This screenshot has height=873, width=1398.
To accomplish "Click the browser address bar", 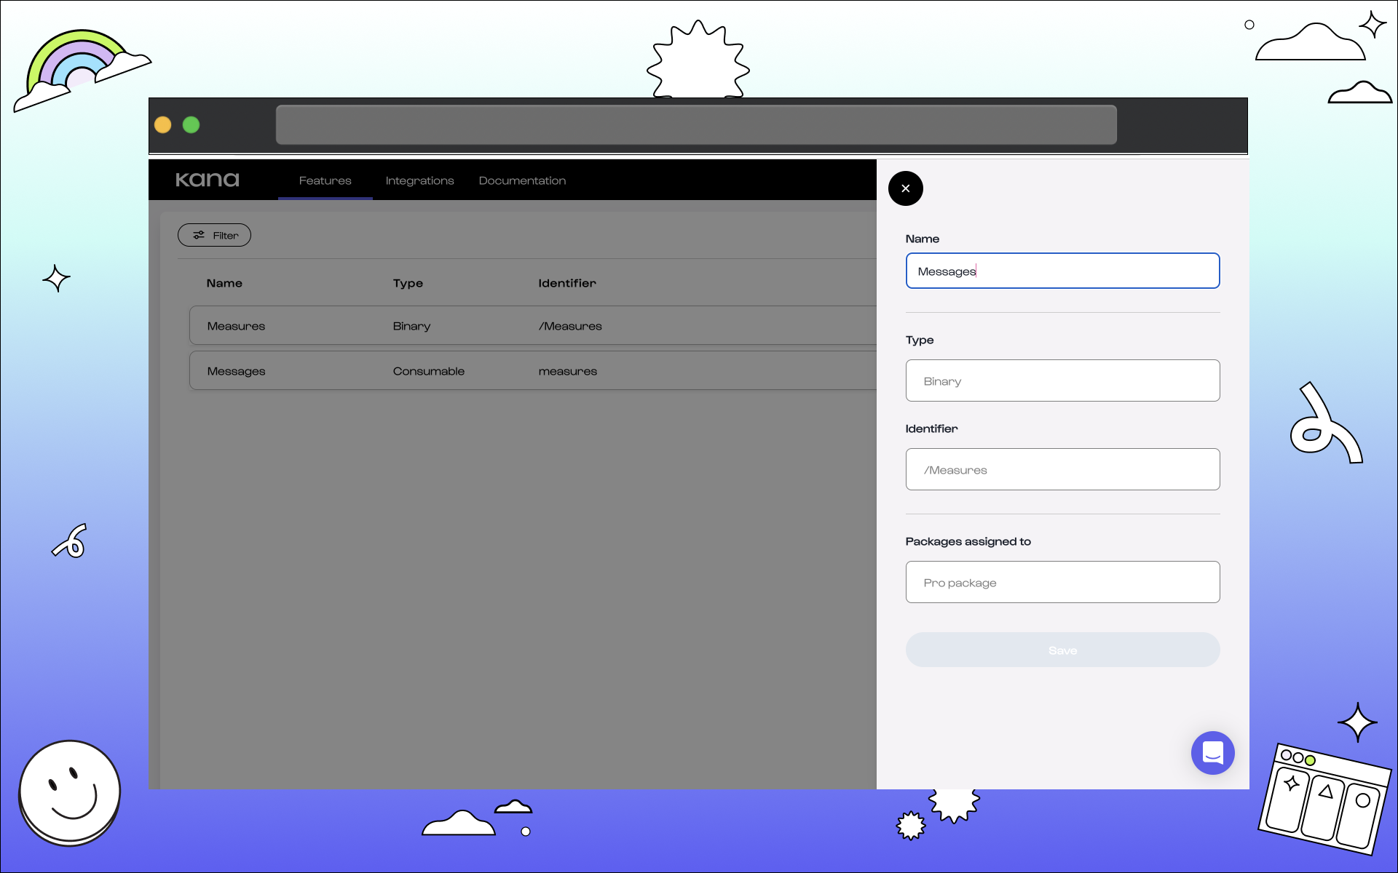I will point(695,125).
